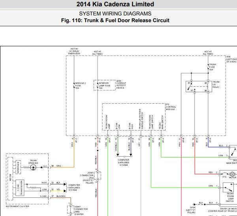Click the 'BLU 2' wire label

point(223,146)
